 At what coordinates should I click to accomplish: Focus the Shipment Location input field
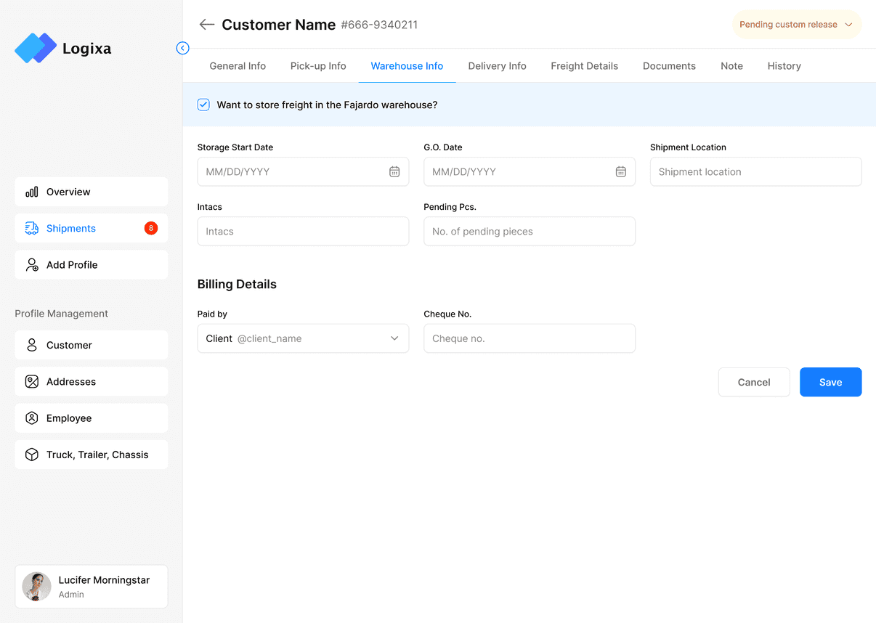click(x=755, y=172)
